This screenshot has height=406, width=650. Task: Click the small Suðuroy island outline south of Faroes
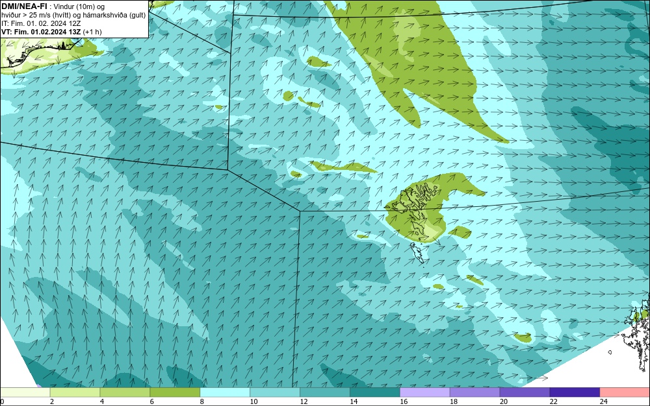click(417, 253)
